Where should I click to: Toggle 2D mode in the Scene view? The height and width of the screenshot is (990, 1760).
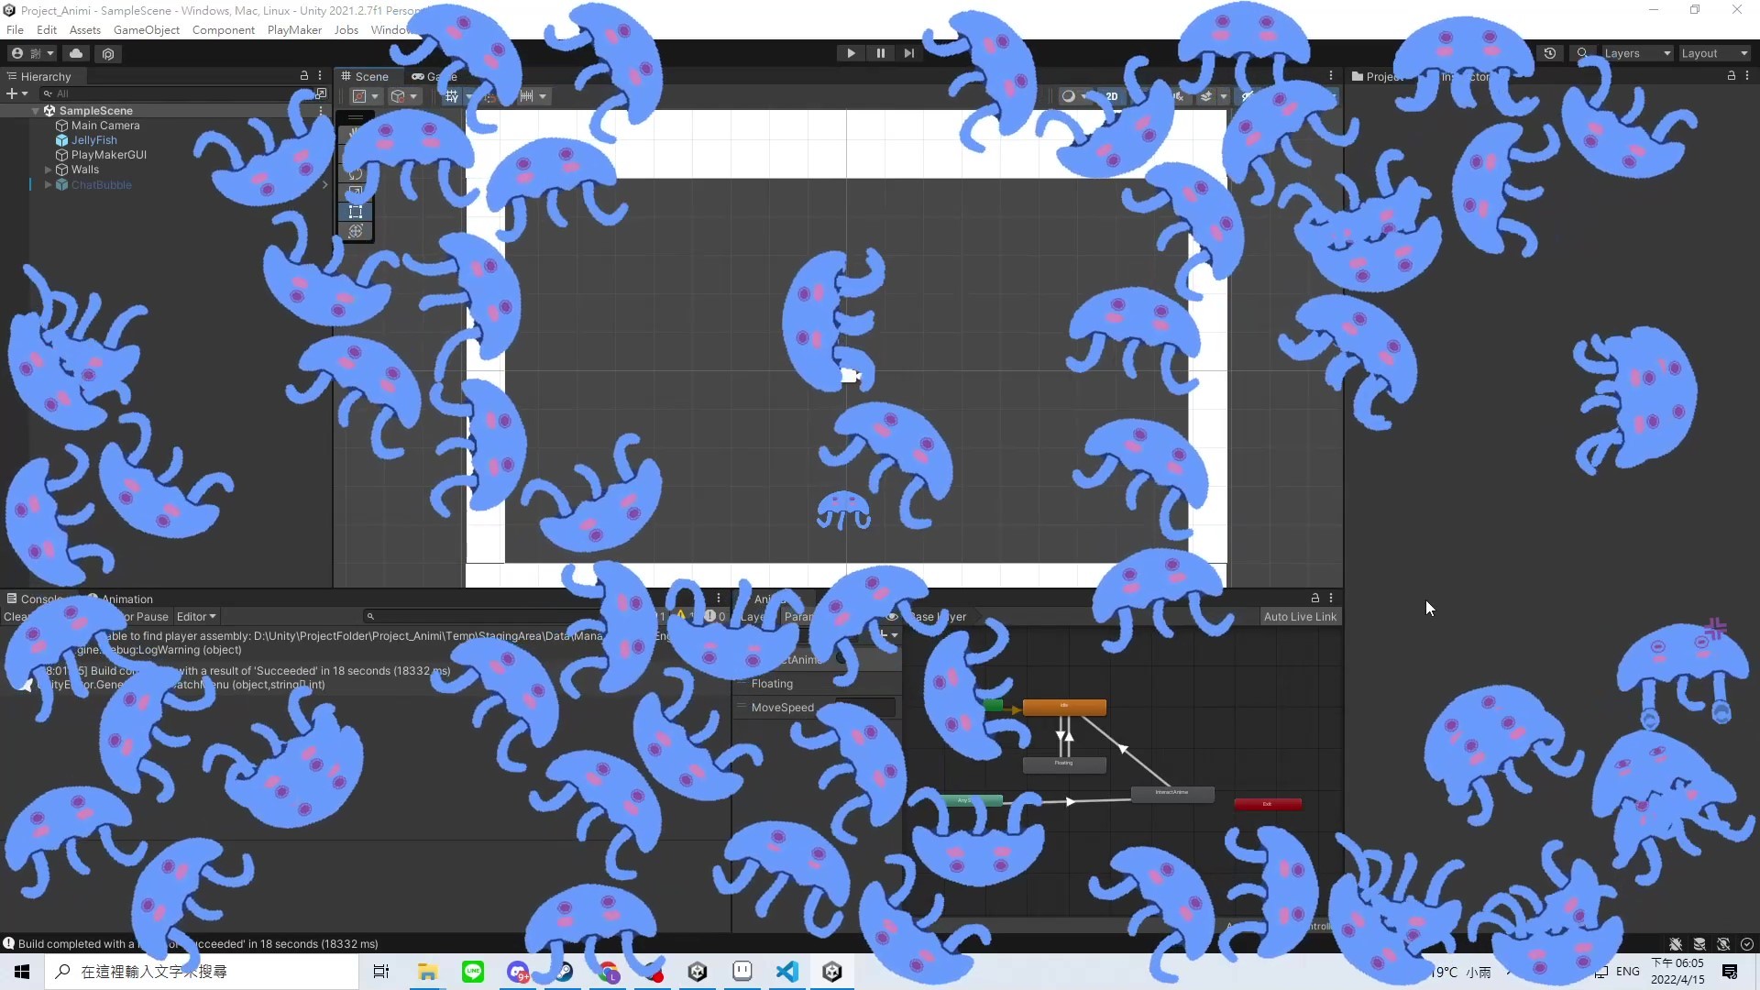(1112, 96)
